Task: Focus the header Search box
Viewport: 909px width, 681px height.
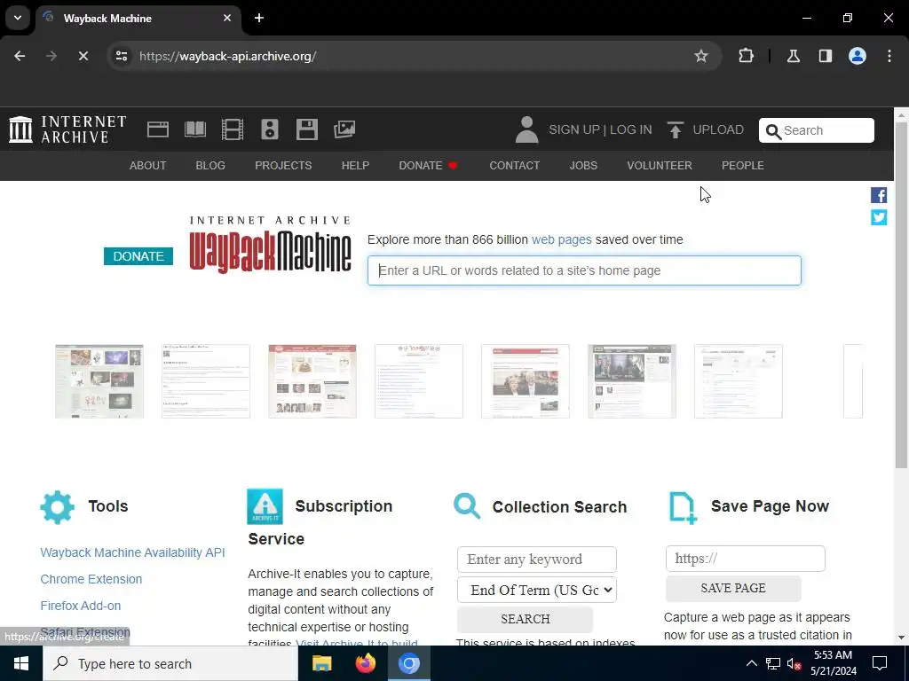Action: point(817,130)
